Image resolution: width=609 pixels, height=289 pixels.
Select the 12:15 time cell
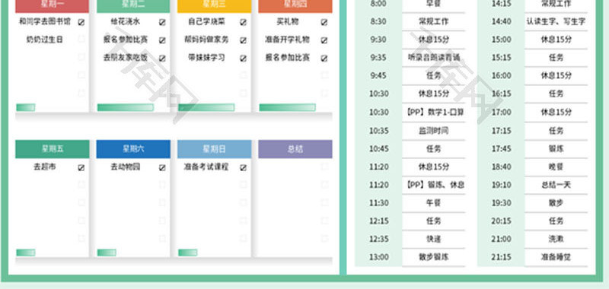click(x=378, y=221)
